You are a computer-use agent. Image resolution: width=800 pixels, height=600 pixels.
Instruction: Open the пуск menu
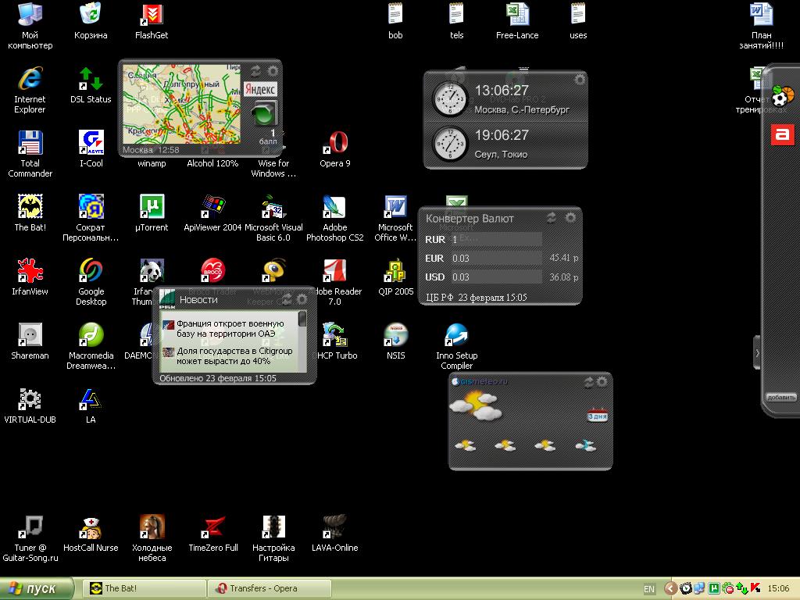point(33,588)
